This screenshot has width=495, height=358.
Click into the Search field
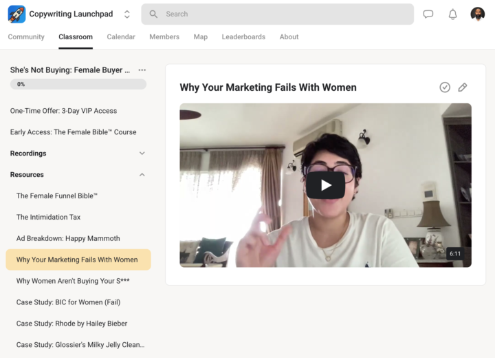tap(277, 14)
